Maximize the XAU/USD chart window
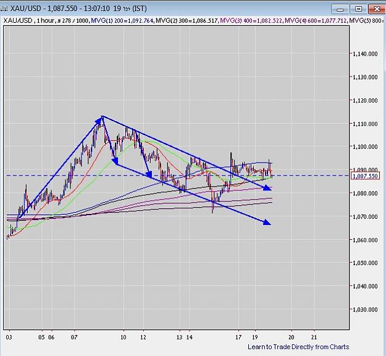 [358, 9]
